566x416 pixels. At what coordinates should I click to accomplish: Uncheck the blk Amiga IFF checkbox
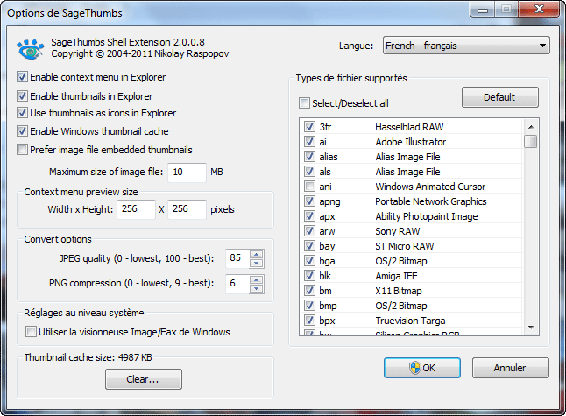pos(309,276)
